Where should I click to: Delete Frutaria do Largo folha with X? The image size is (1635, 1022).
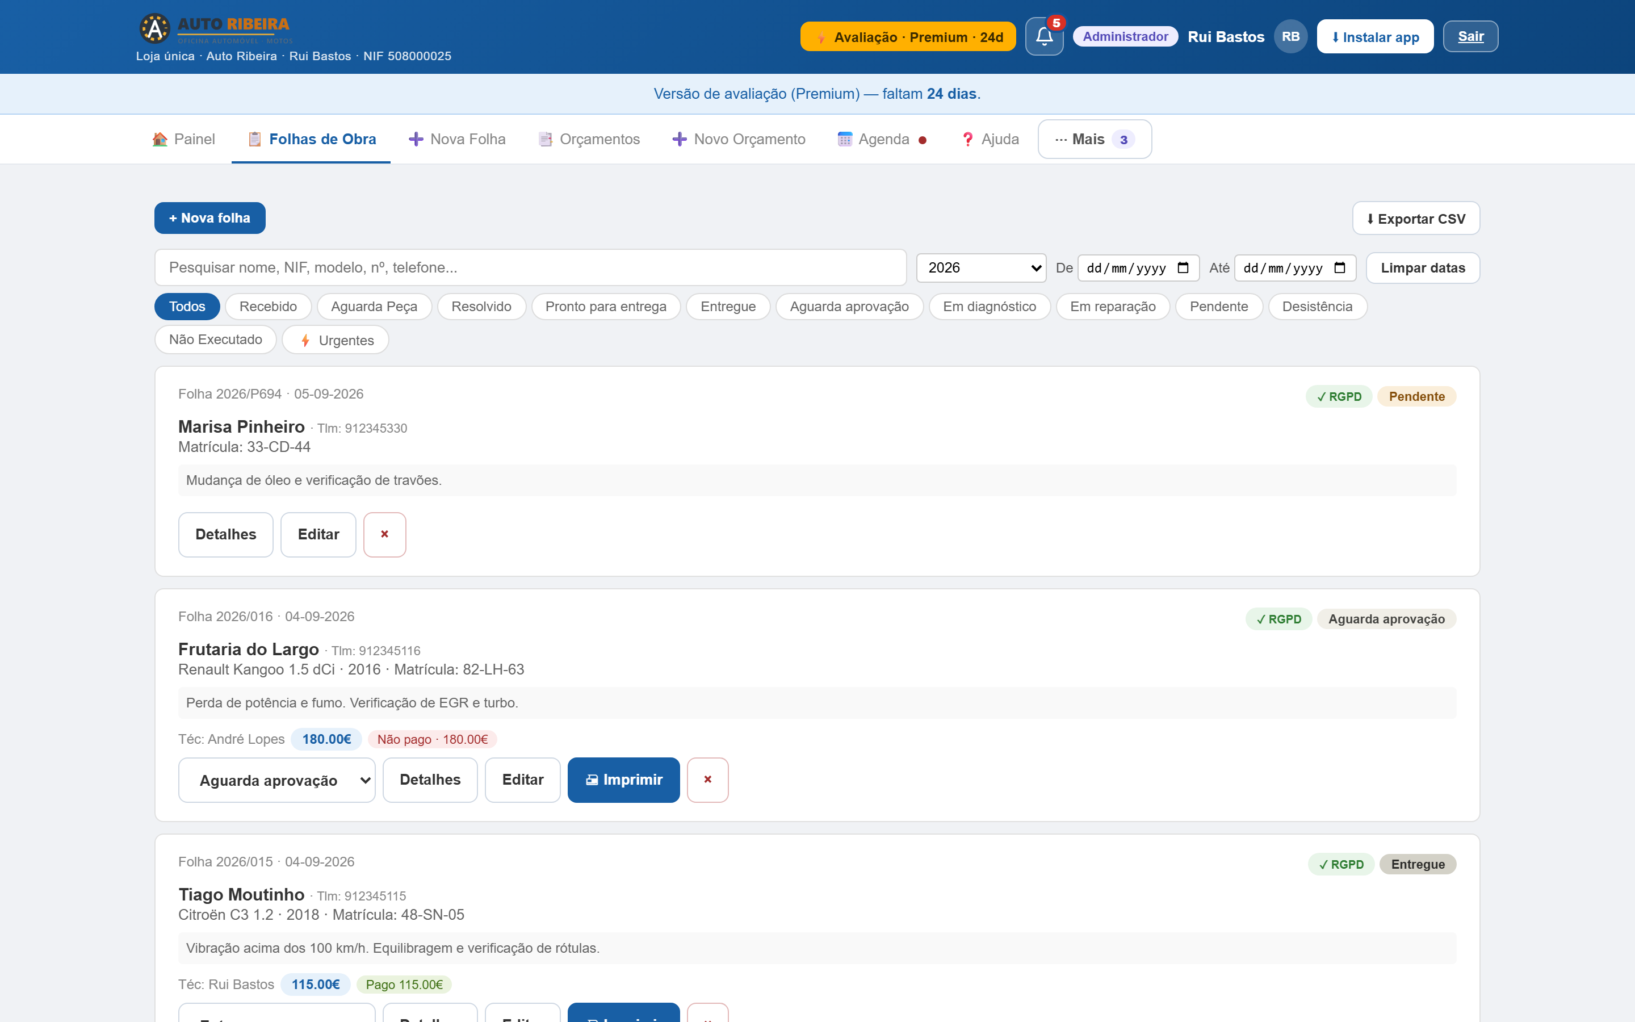[707, 780]
